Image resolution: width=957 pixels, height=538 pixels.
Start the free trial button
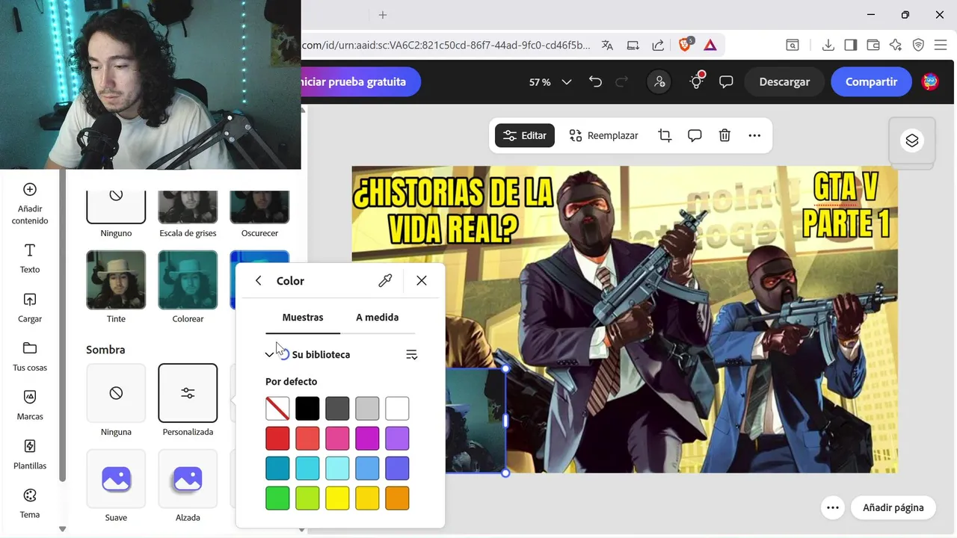pos(361,82)
